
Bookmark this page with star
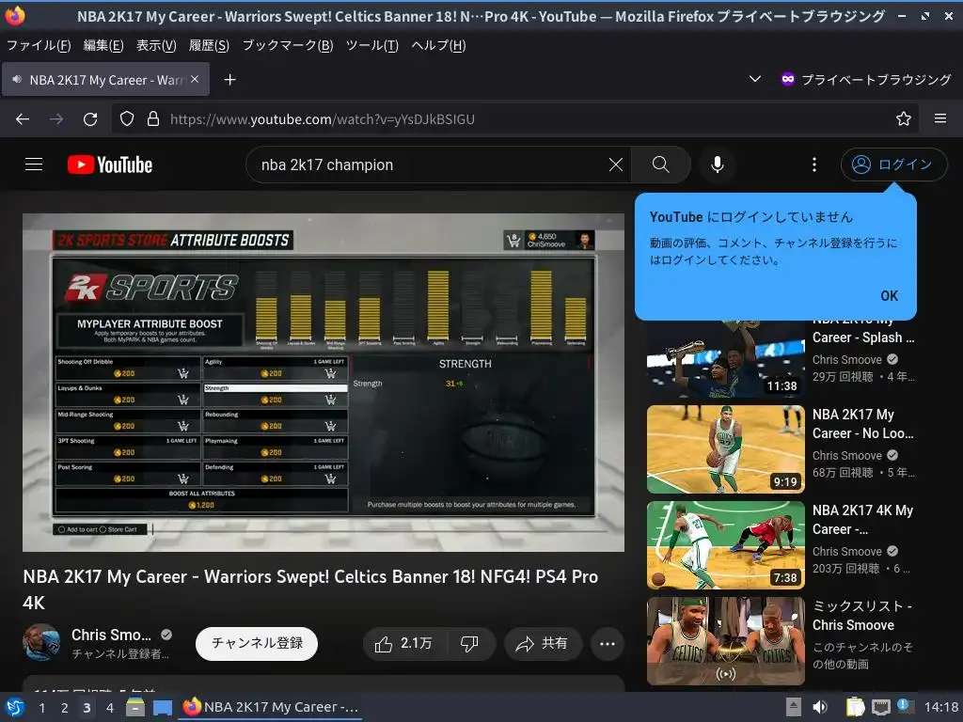(903, 119)
